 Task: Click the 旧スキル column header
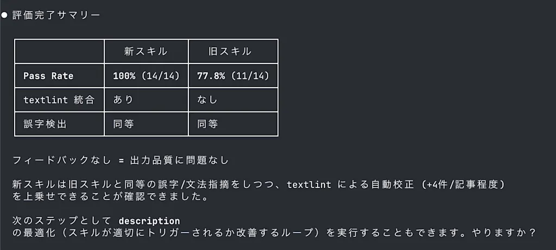(230, 52)
